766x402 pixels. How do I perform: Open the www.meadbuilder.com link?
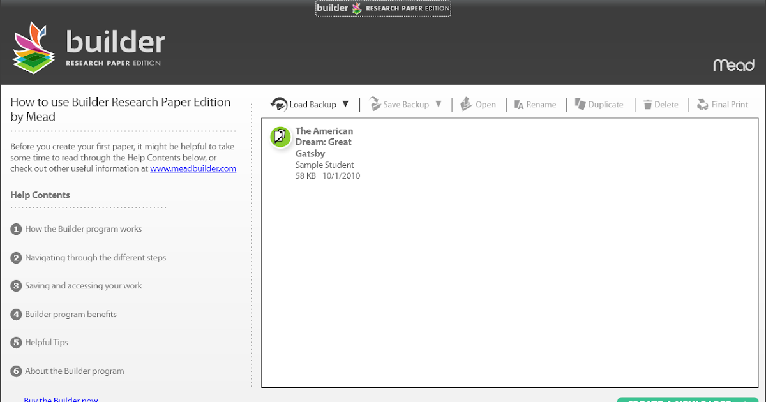193,169
